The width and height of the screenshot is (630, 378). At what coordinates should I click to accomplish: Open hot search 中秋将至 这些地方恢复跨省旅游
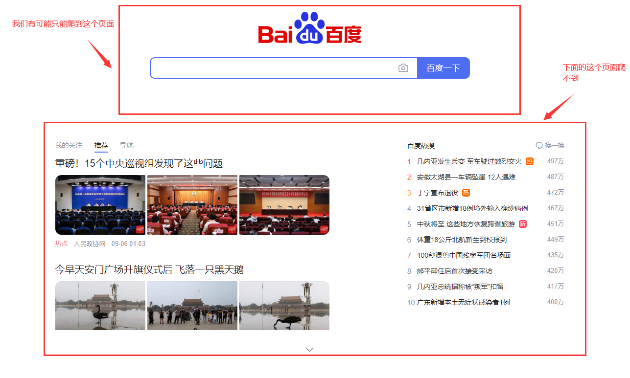(x=466, y=224)
